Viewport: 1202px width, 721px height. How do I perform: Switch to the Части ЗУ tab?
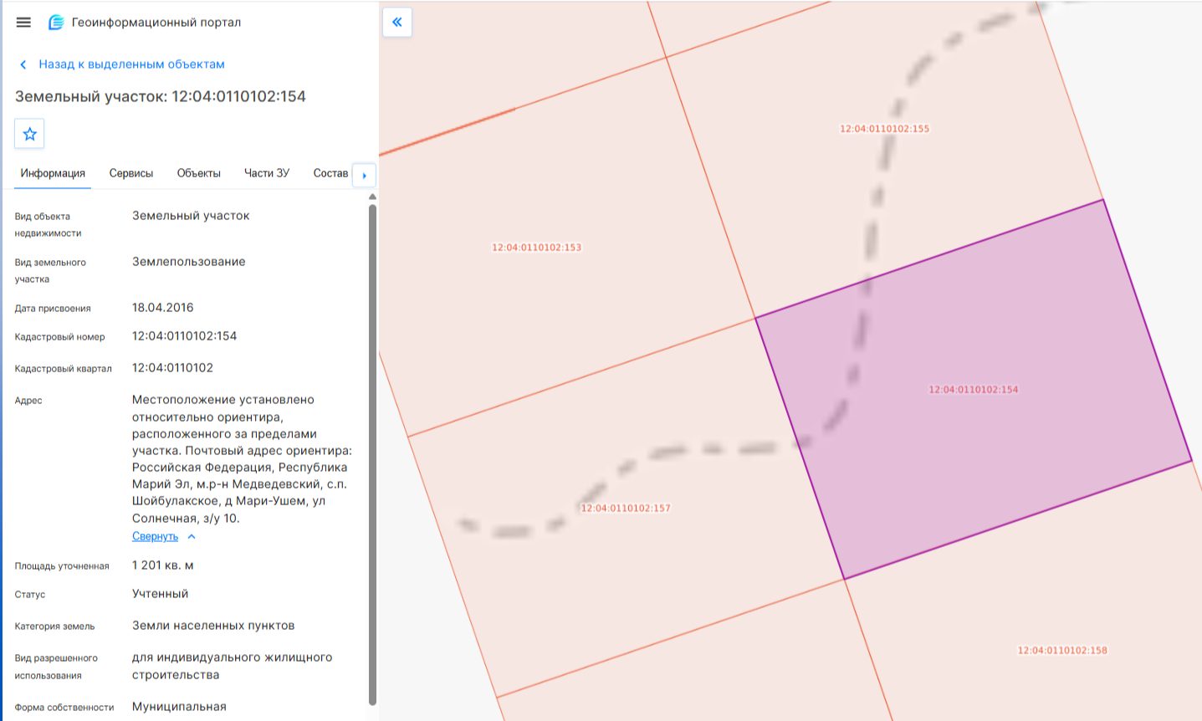click(x=267, y=173)
